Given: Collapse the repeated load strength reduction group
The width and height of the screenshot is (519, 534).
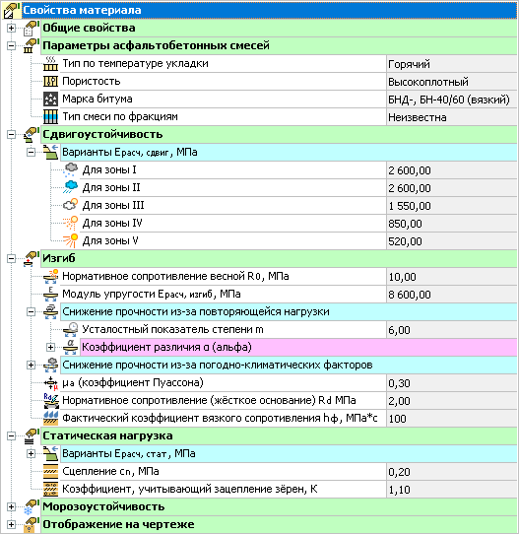Looking at the screenshot, I should (31, 311).
